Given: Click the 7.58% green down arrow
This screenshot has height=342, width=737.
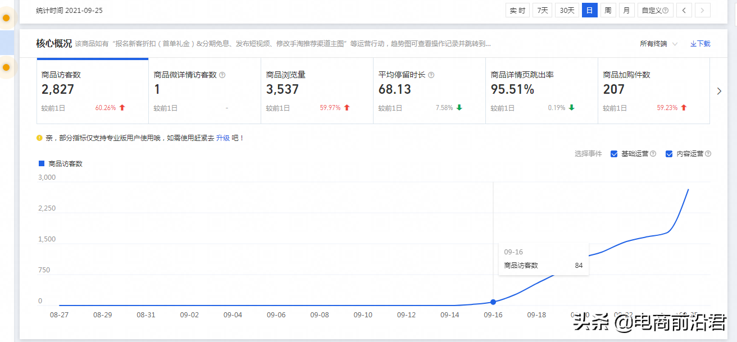Looking at the screenshot, I should click(x=459, y=108).
